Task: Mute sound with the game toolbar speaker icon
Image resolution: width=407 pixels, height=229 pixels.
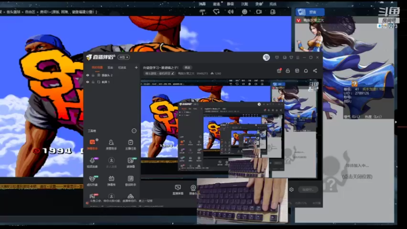Action: tap(230, 12)
